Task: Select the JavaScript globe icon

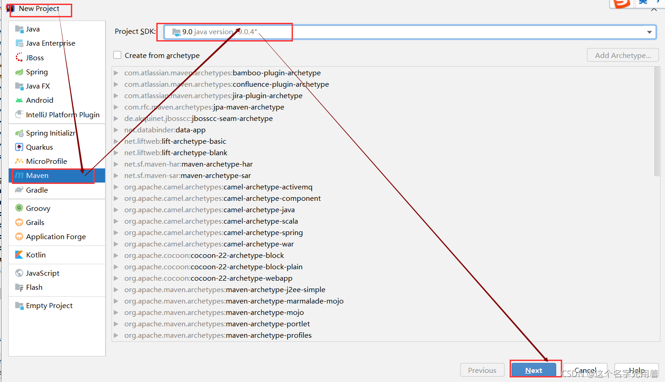Action: (x=19, y=273)
